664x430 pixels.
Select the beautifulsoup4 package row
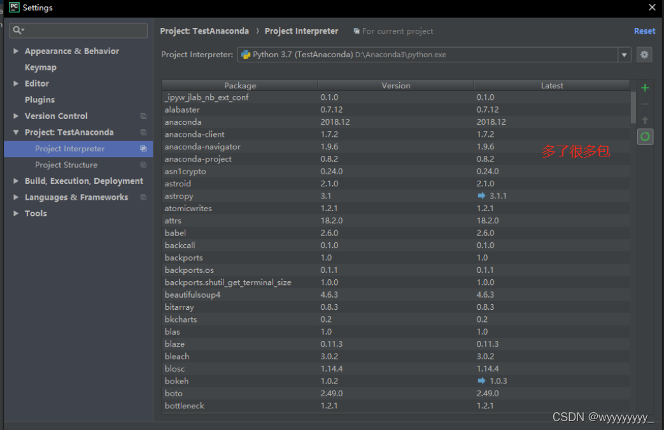pos(396,295)
